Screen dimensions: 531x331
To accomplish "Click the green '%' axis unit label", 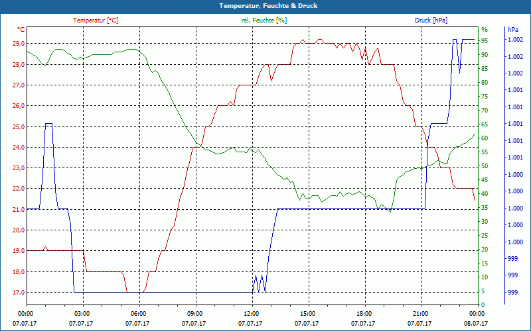I will pos(485,30).
